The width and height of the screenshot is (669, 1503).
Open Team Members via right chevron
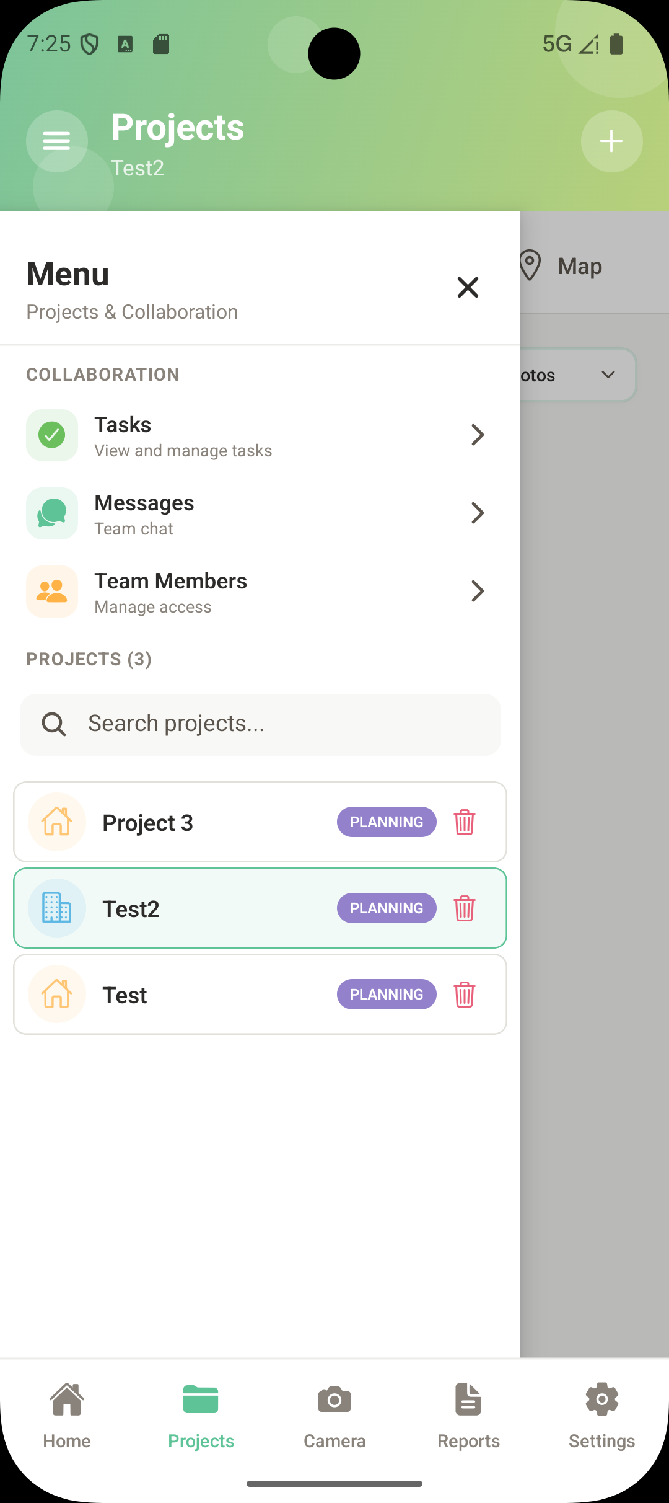(x=477, y=592)
